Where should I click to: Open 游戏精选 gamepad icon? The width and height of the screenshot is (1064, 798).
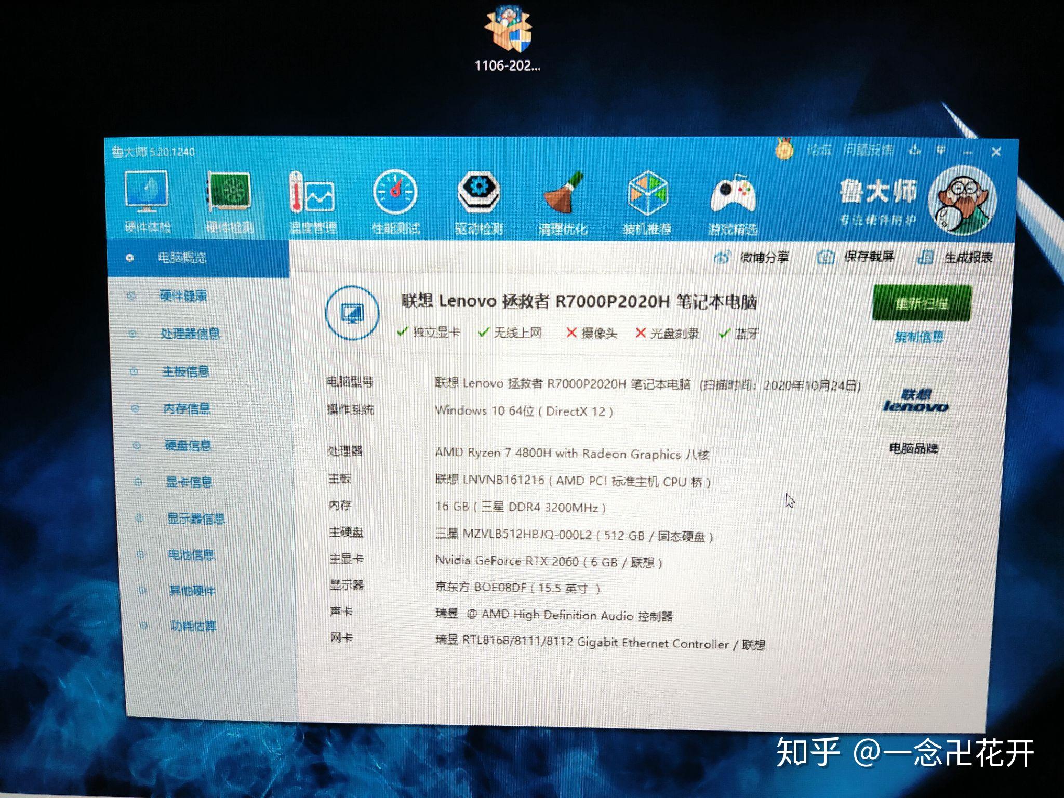(x=733, y=195)
